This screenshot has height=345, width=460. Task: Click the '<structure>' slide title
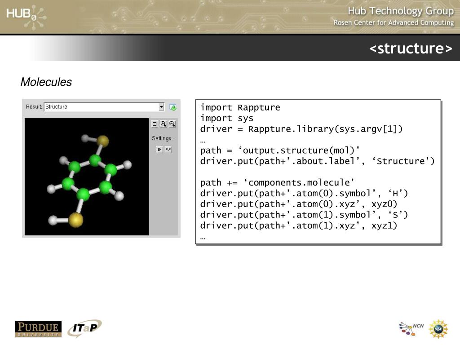[x=411, y=49]
